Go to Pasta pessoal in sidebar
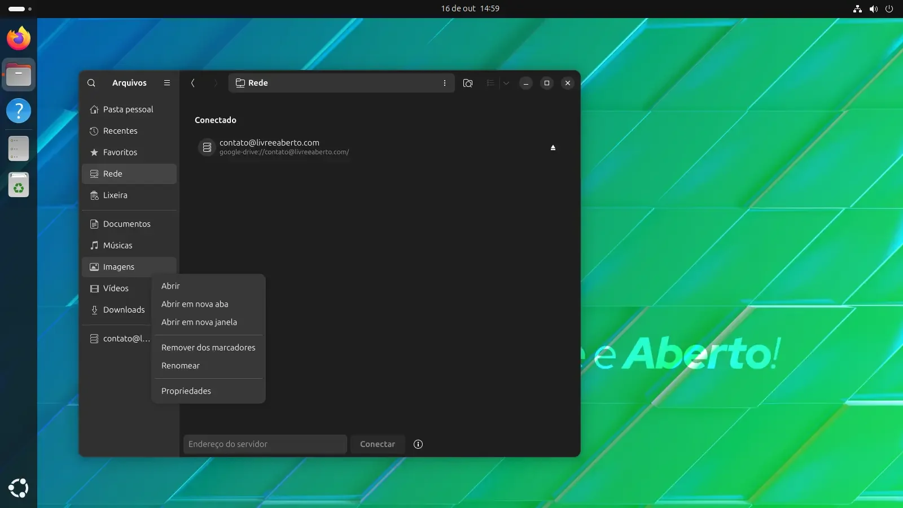 129,110
